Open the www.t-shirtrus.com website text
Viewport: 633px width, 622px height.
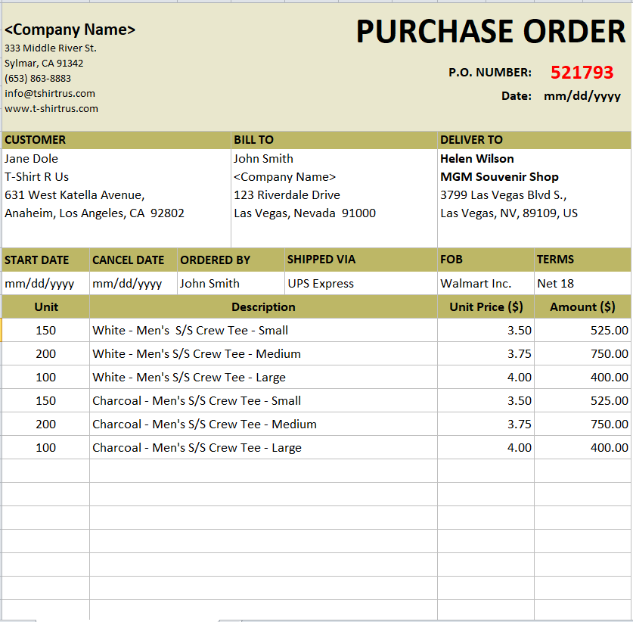(x=51, y=108)
